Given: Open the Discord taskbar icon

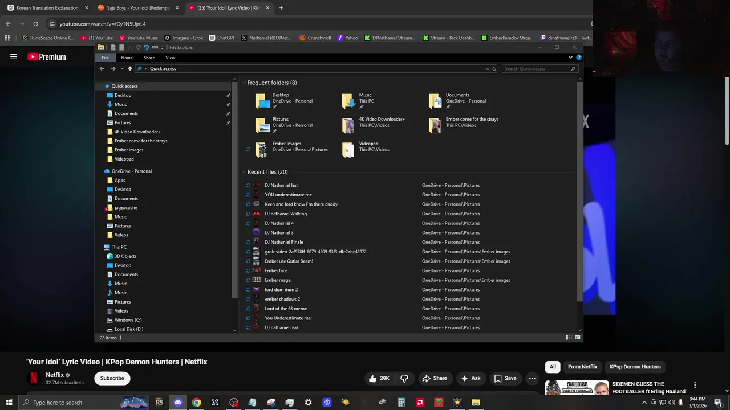Looking at the screenshot, I should (x=177, y=403).
